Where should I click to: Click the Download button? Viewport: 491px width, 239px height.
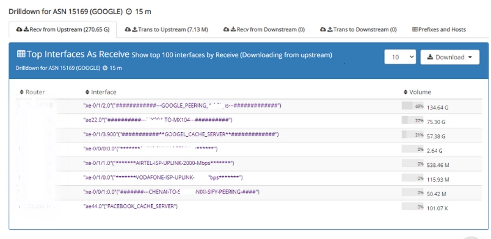pos(449,57)
